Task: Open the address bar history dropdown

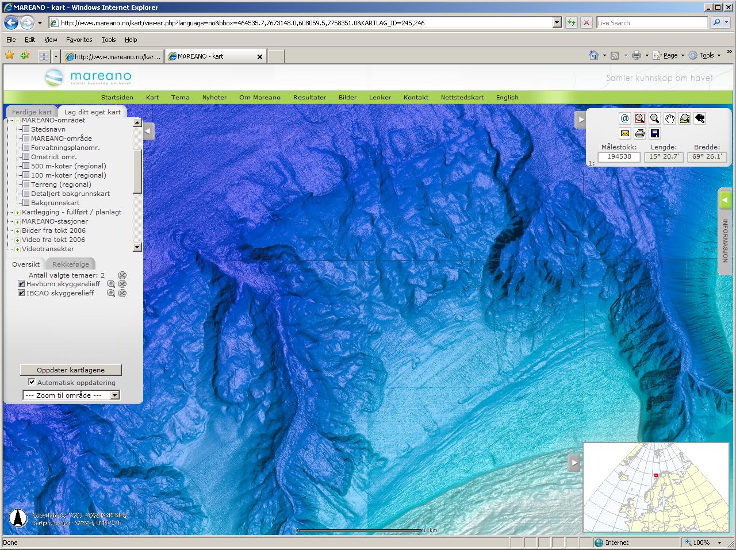Action: 557,22
